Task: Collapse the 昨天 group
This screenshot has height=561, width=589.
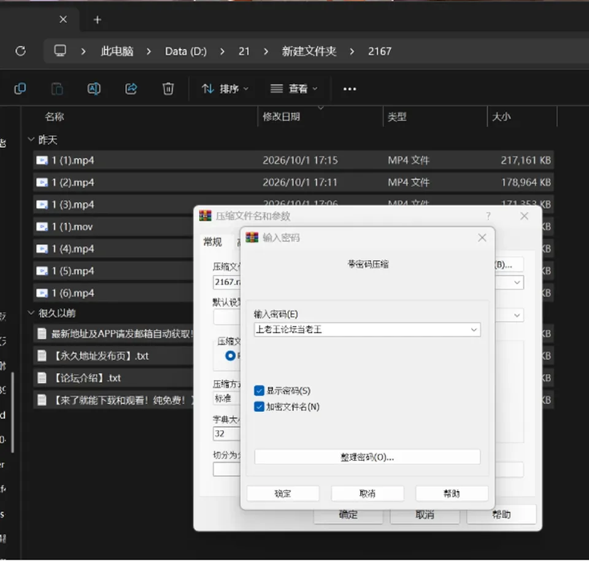Action: pyautogui.click(x=31, y=140)
